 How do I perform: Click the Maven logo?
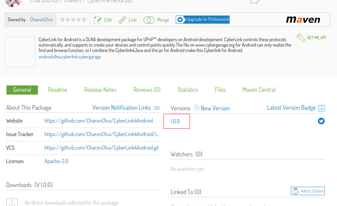coord(303,20)
